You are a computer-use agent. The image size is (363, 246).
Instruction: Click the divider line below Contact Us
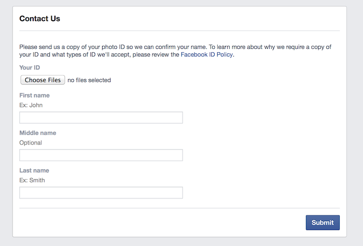pyautogui.click(x=179, y=31)
